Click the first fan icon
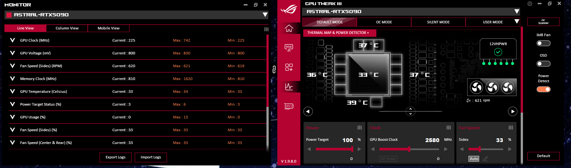Image resolution: width=571 pixels, height=168 pixels. 477,87
